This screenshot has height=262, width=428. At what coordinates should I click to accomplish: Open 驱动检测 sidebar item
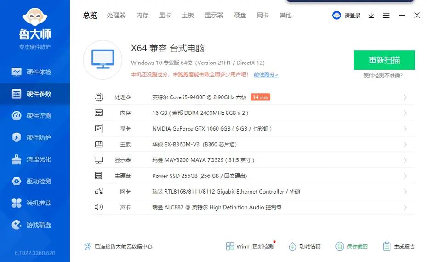coord(34,181)
